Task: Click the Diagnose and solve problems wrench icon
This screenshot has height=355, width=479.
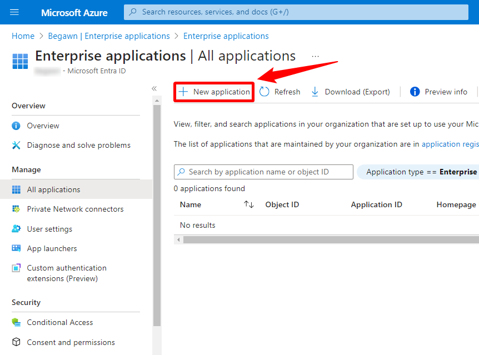Action: (x=16, y=145)
